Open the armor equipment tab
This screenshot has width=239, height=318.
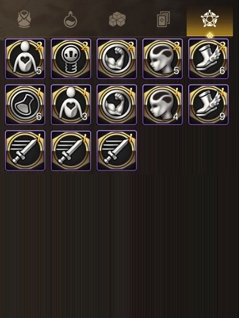point(24,19)
